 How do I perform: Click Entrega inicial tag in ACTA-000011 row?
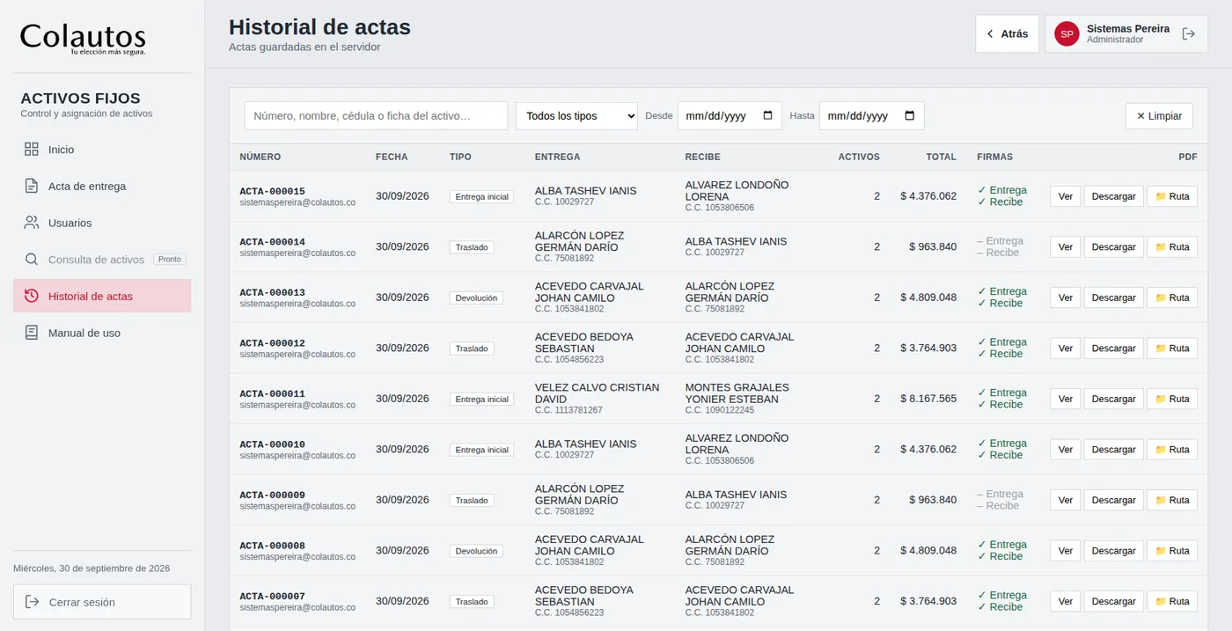[x=481, y=400]
